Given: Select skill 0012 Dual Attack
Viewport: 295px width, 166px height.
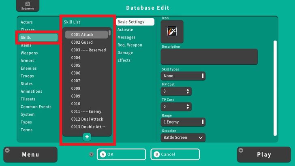Looking at the screenshot, I should point(87,119).
